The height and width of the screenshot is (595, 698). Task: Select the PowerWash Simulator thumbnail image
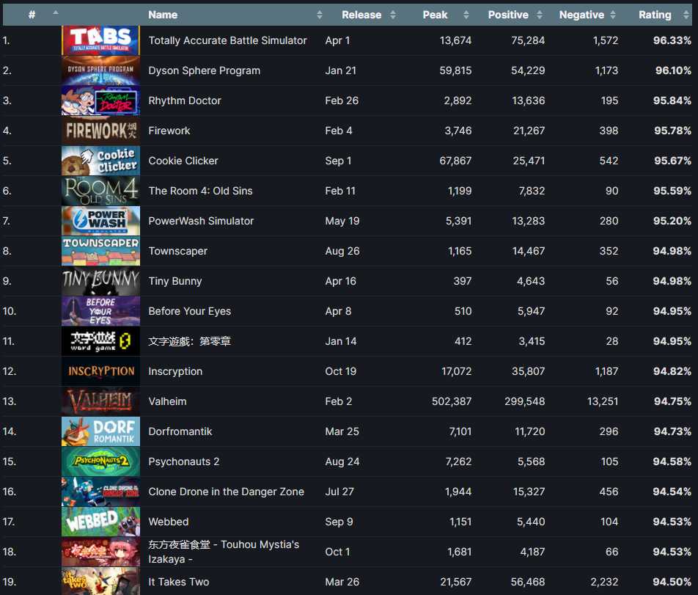(x=100, y=221)
